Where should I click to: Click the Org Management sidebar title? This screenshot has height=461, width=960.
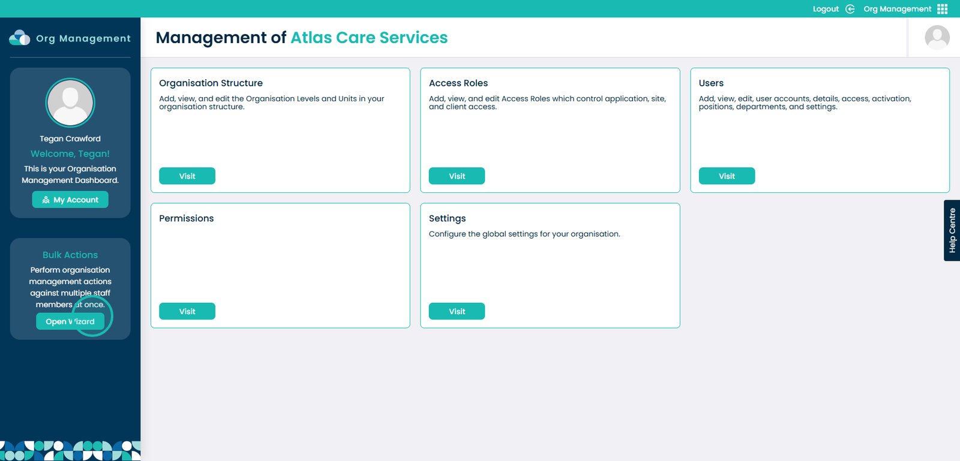83,38
